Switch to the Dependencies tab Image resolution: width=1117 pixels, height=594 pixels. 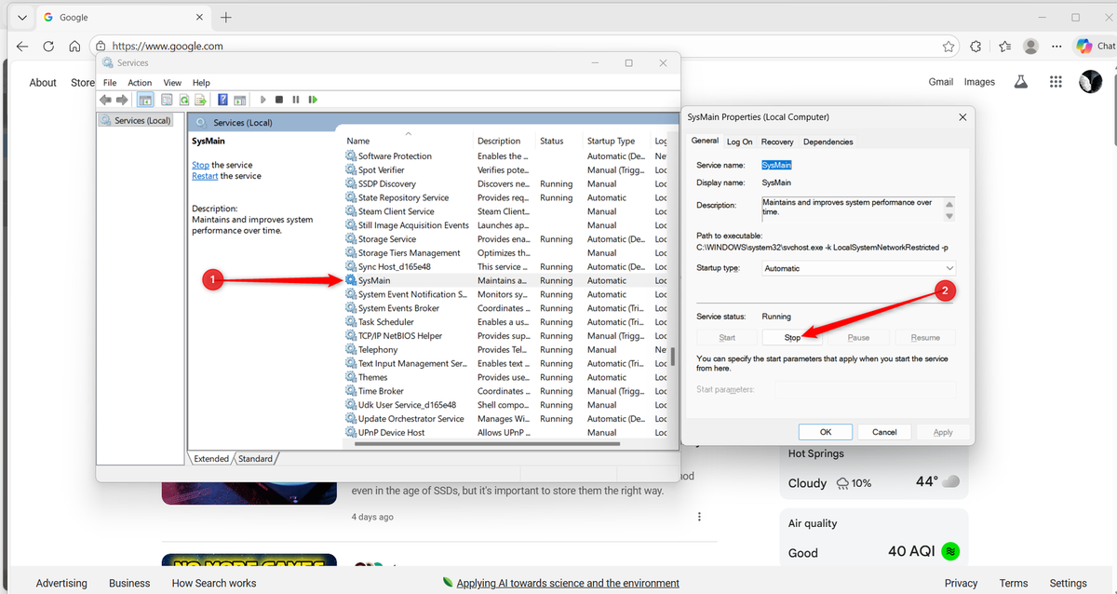[x=828, y=142]
